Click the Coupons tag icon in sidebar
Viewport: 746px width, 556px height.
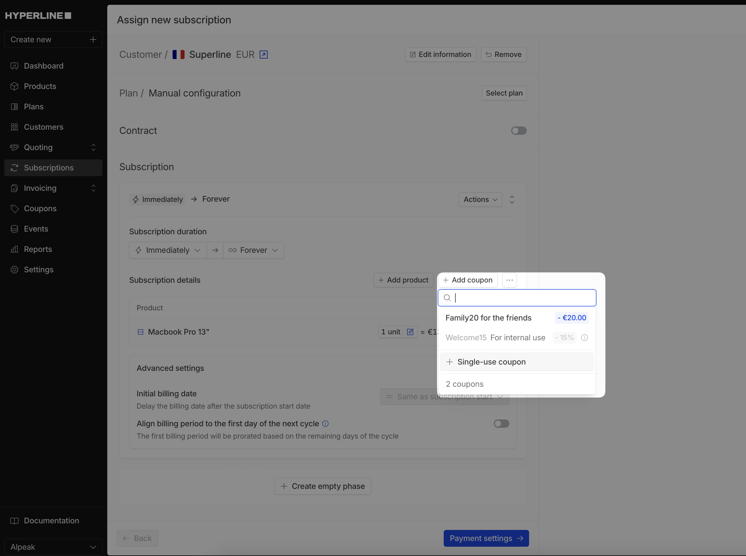pyautogui.click(x=14, y=209)
